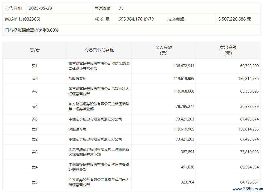The image size is (265, 193).
Task: Select sell amount 64,726,681
Action: (x=249, y=182)
